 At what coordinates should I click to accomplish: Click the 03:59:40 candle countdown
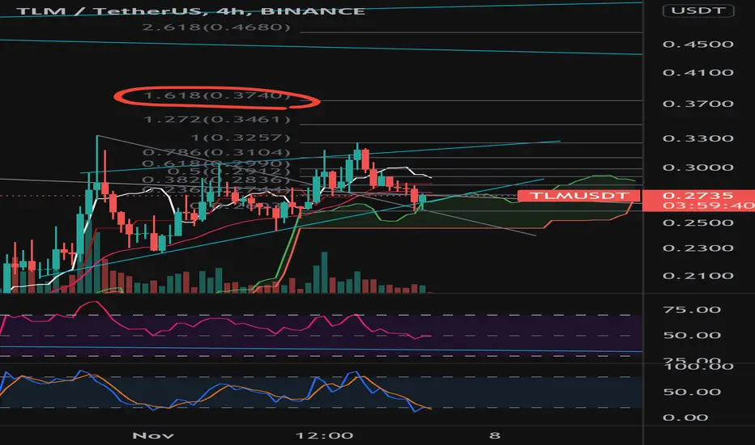709,206
